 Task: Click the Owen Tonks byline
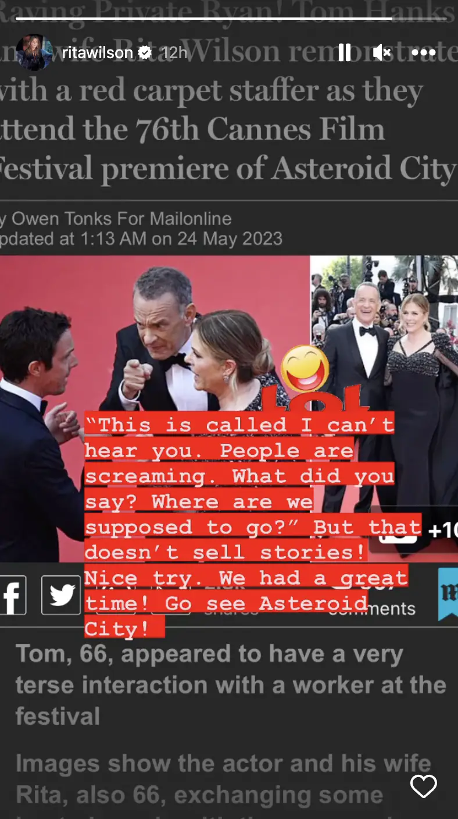(116, 219)
